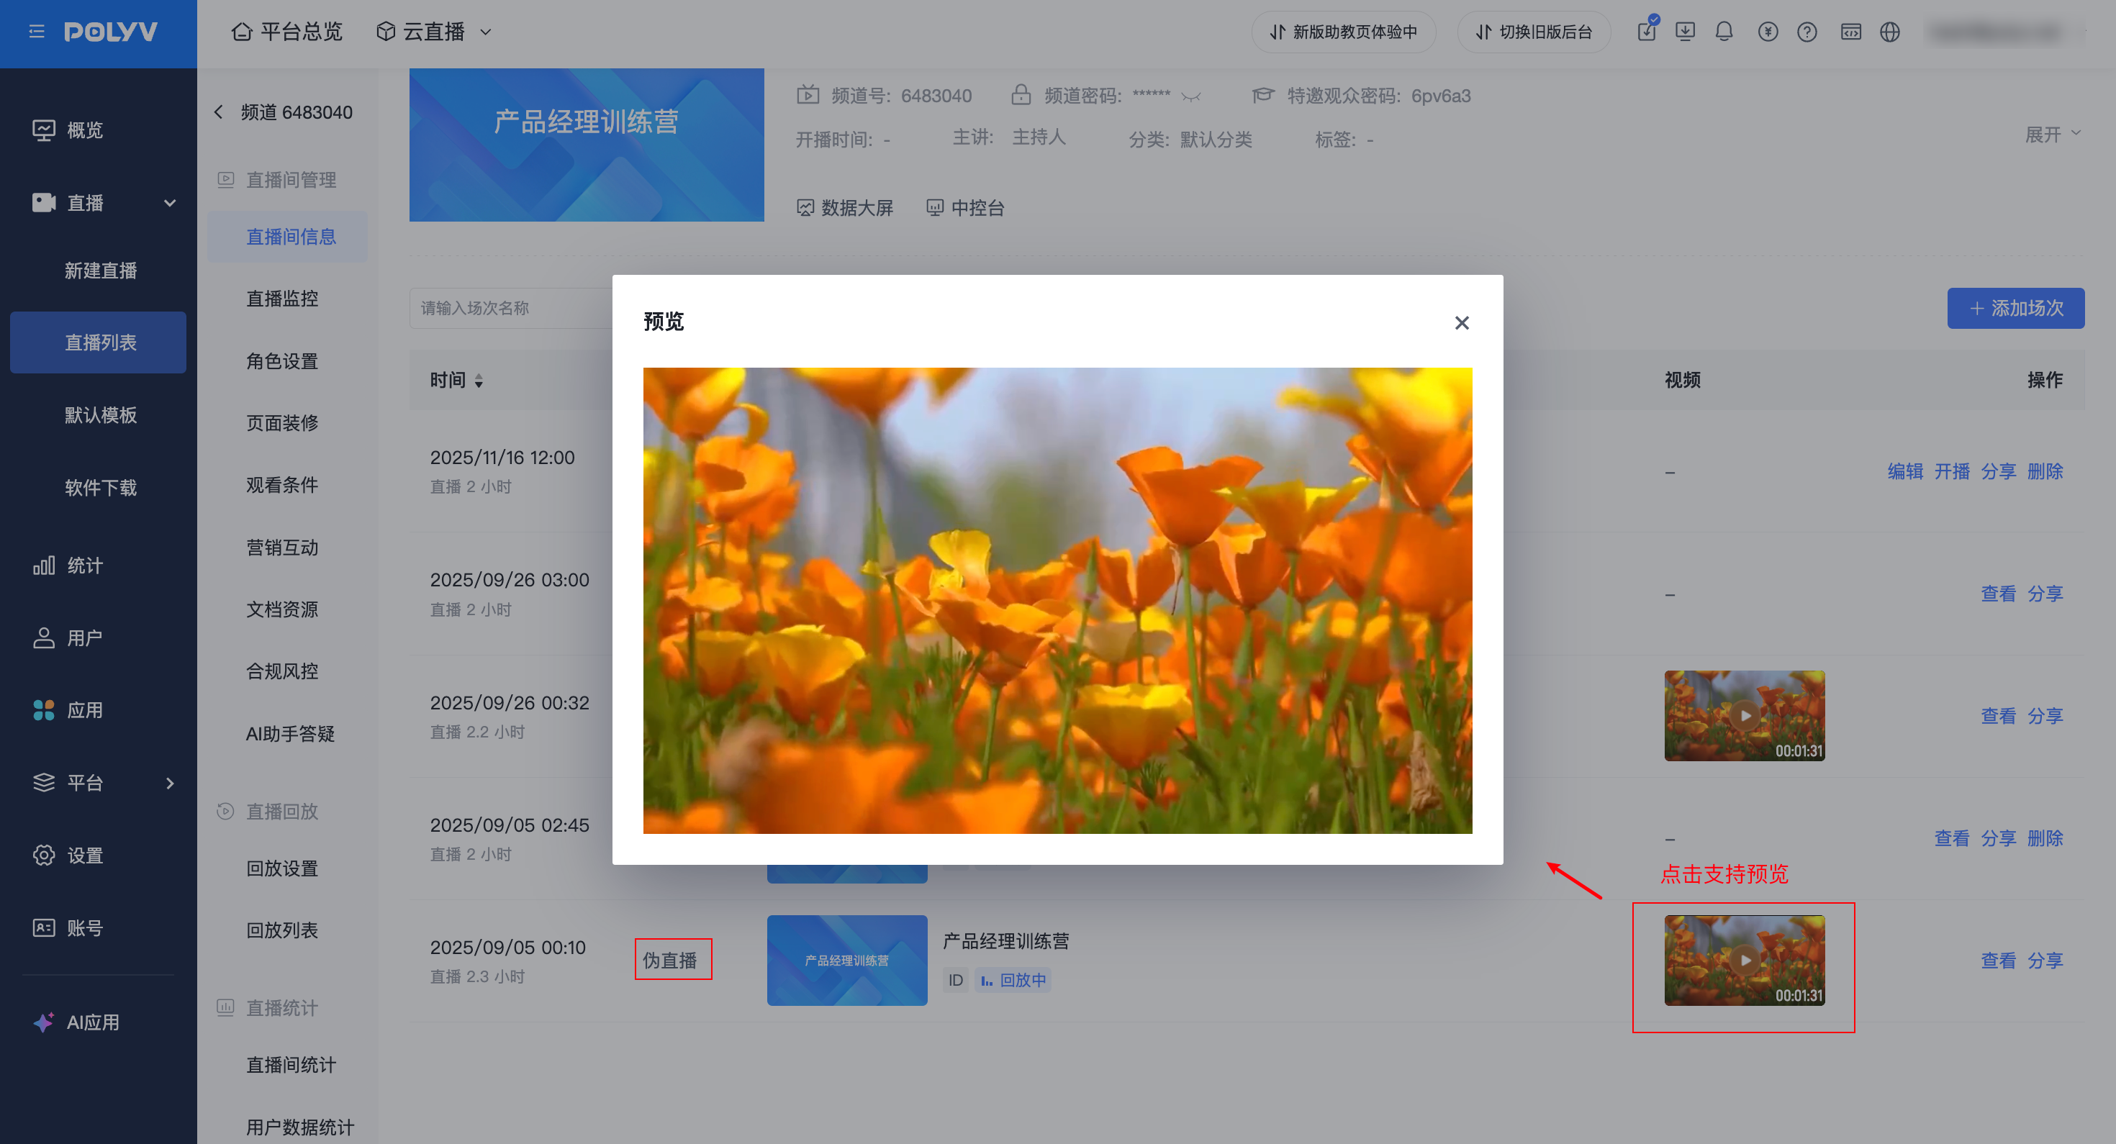Go back with the chevron beside 频道 6483040

point(219,112)
